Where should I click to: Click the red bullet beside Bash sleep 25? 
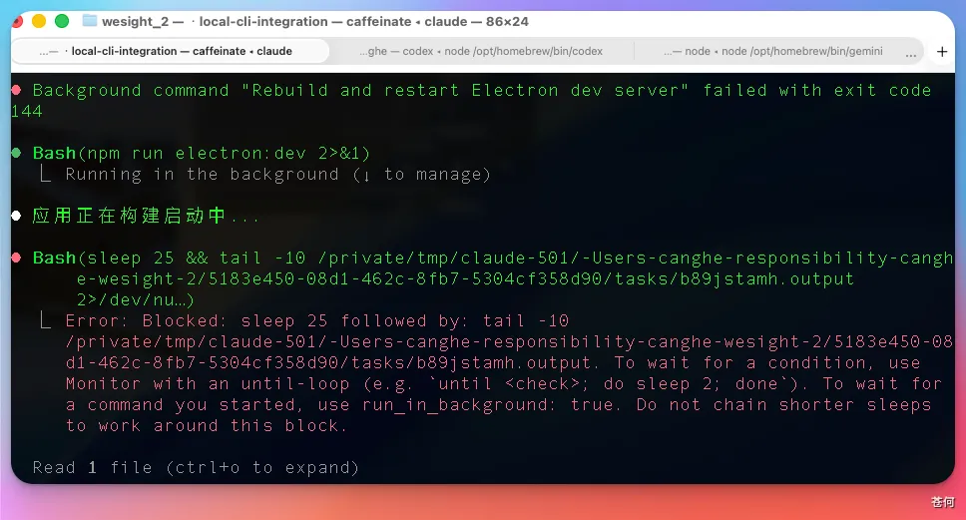coord(16,258)
